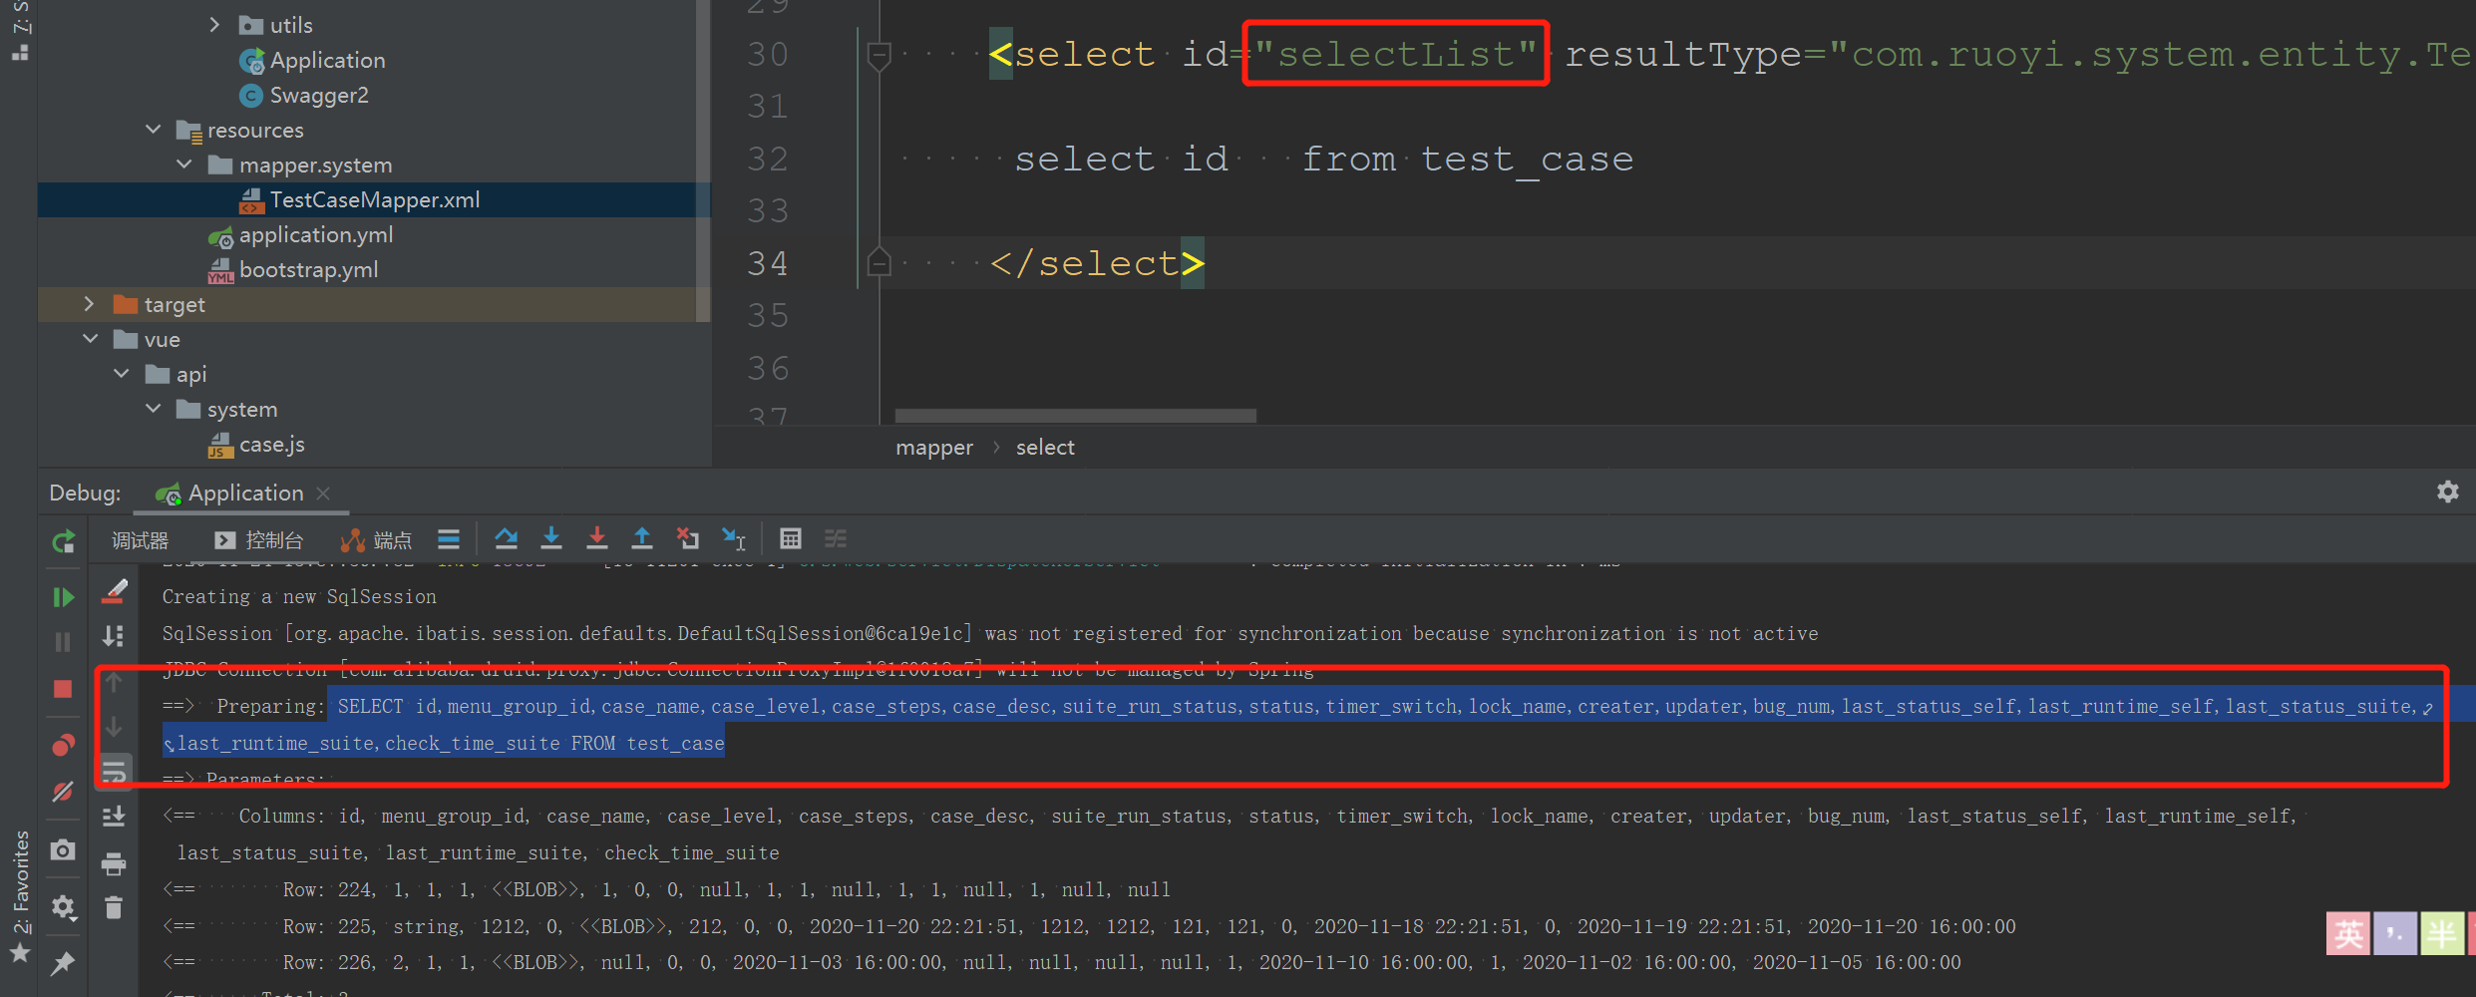
Task: Clear console with the eraser icon
Action: 115,592
